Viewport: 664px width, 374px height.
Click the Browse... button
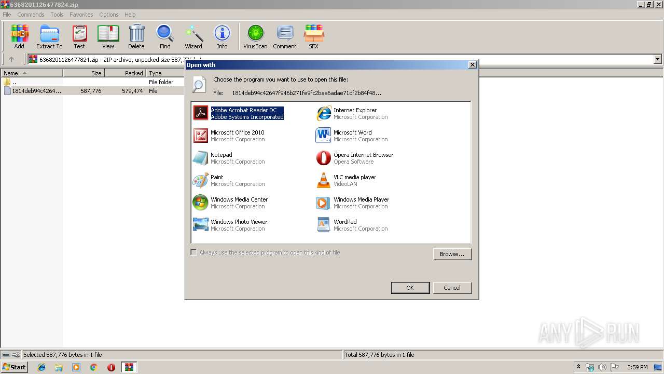(x=452, y=254)
